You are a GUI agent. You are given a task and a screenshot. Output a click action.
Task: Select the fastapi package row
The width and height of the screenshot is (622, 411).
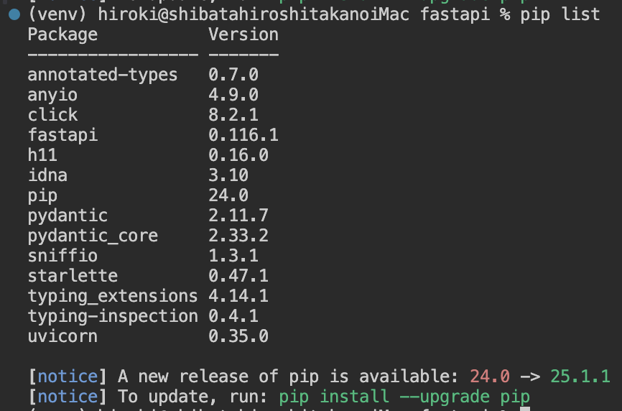[153, 135]
